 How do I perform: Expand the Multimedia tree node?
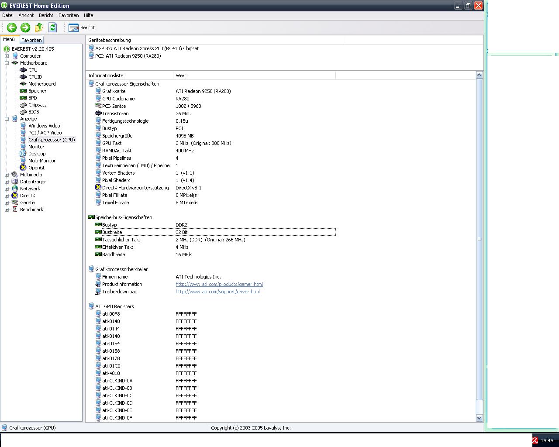[x=7, y=175]
